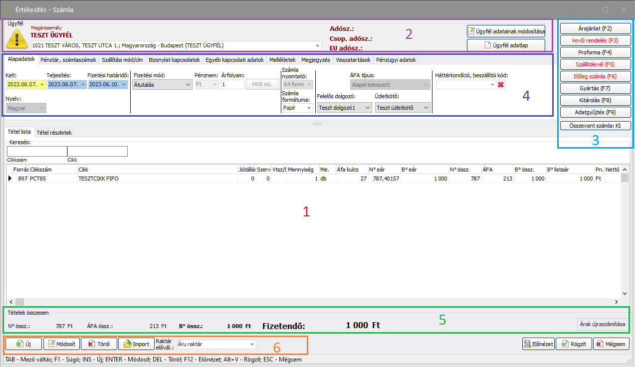The width and height of the screenshot is (635, 367).
Task: Select the Tétel részletek tab
Action: (x=54, y=133)
